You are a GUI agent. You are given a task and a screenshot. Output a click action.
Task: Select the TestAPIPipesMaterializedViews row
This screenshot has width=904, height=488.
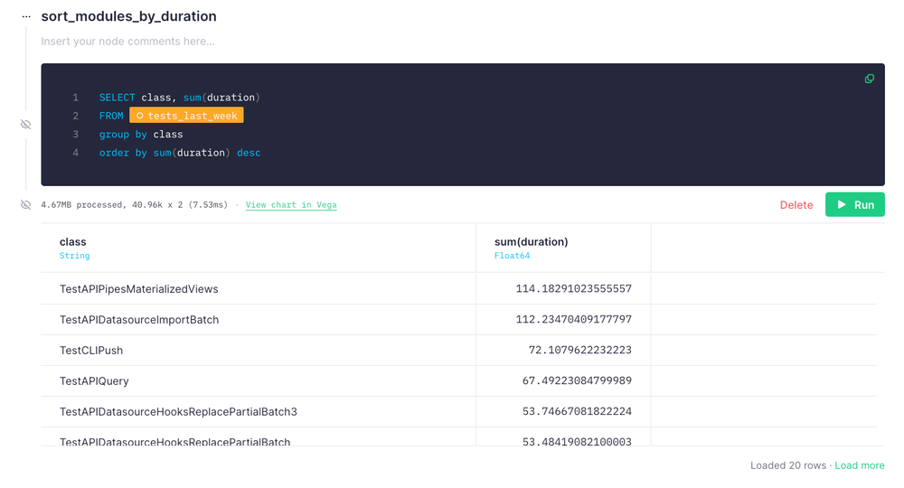(x=139, y=289)
